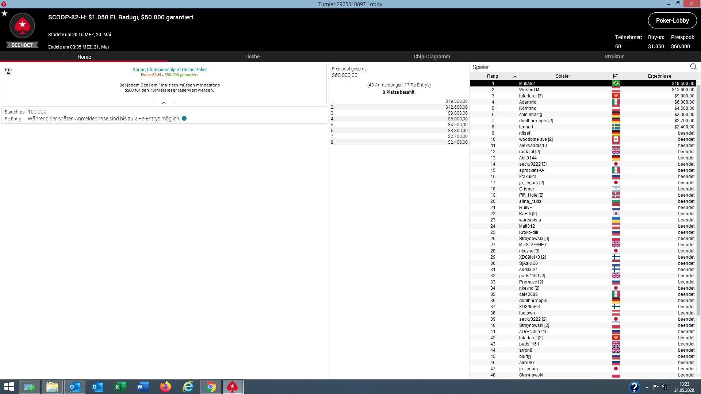Click the Re-Entry info icon
Image resolution: width=701 pixels, height=394 pixels.
coord(184,119)
